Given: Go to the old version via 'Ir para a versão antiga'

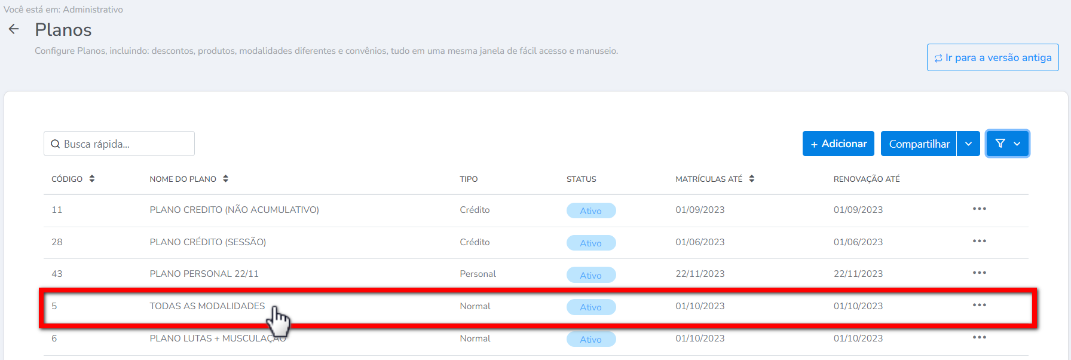Looking at the screenshot, I should [993, 57].
